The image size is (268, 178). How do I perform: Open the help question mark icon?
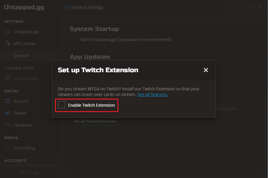pos(250,7)
